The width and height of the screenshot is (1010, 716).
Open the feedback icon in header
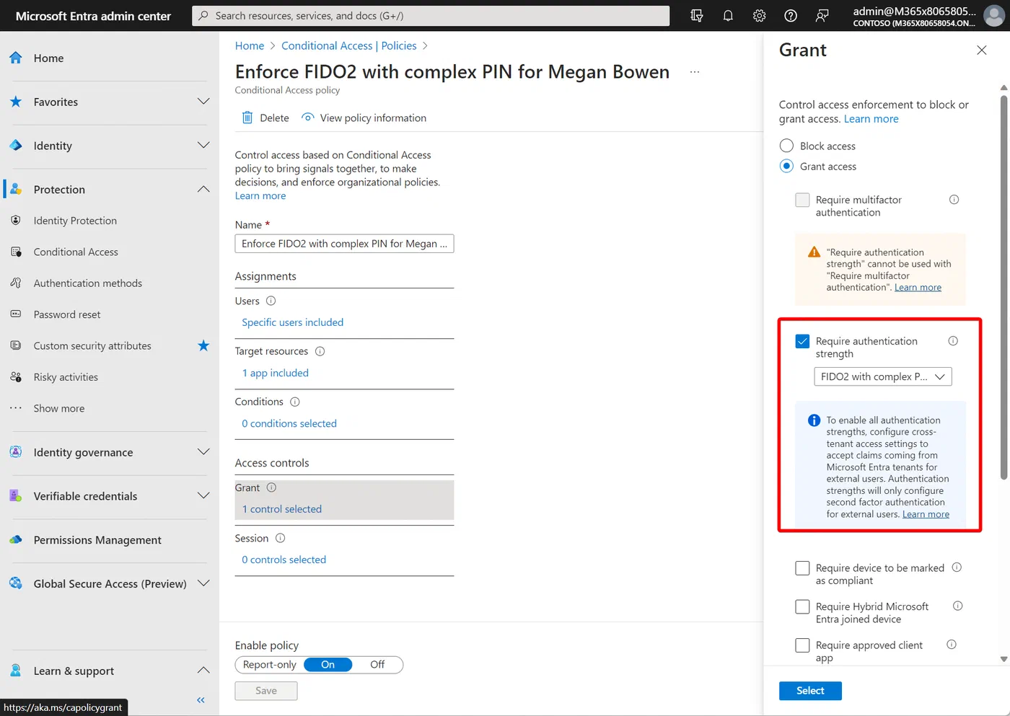tap(822, 16)
